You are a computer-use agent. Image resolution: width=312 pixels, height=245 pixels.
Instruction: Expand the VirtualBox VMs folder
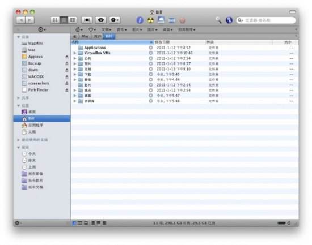coord(75,53)
